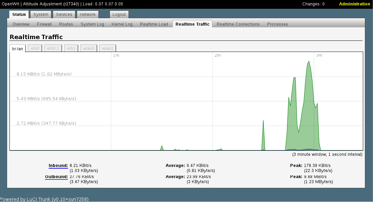Select the eth0.1 interface tab
Screen dimensions: 373x202
tap(53, 49)
